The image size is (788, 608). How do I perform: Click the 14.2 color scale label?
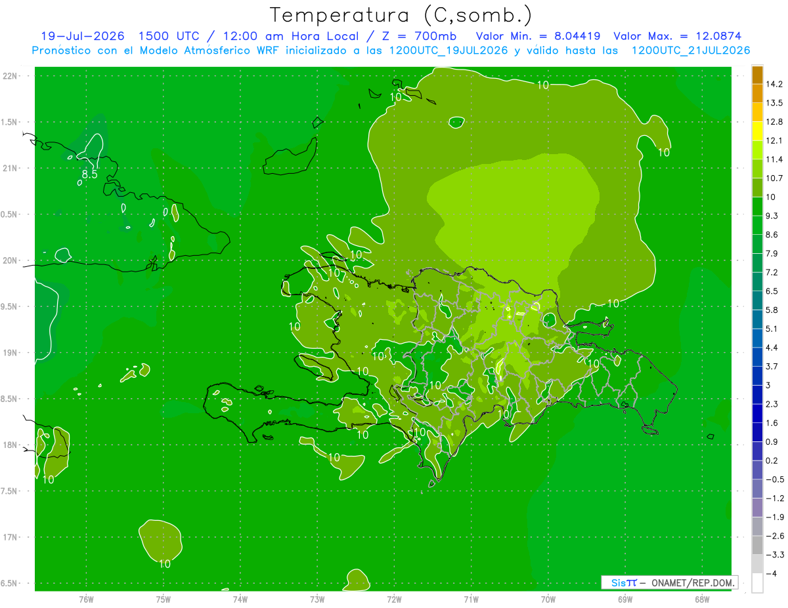pyautogui.click(x=774, y=84)
